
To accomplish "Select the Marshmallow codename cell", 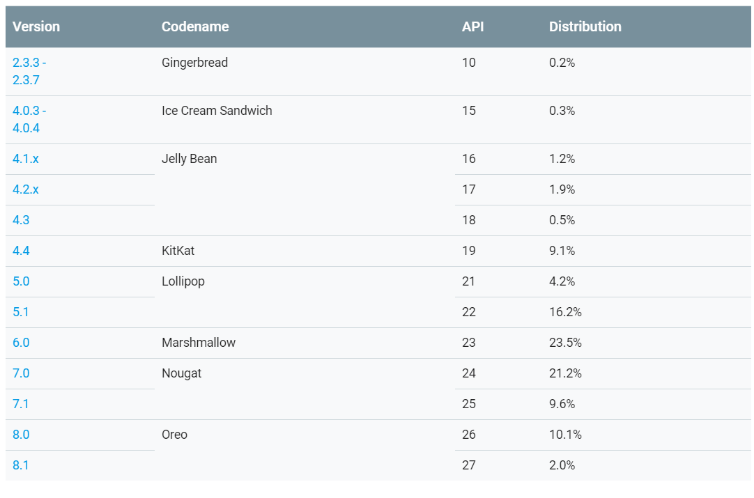I will pos(199,343).
